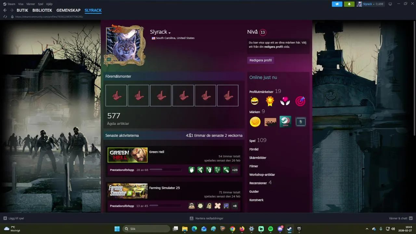The image size is (416, 234).
Task: Open the Spel menu in menu bar
Action: pos(41,4)
